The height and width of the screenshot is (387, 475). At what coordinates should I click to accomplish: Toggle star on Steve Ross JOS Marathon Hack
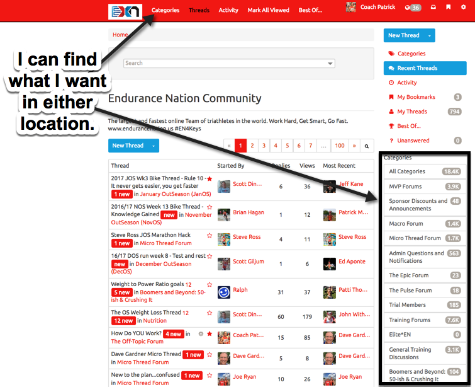pyautogui.click(x=210, y=236)
